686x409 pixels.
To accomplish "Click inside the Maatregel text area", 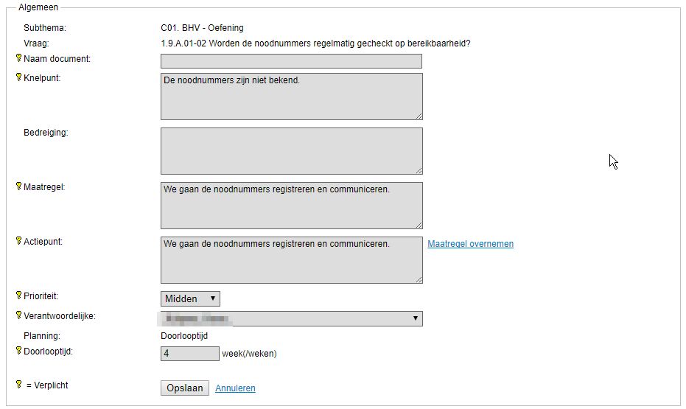I will (291, 206).
